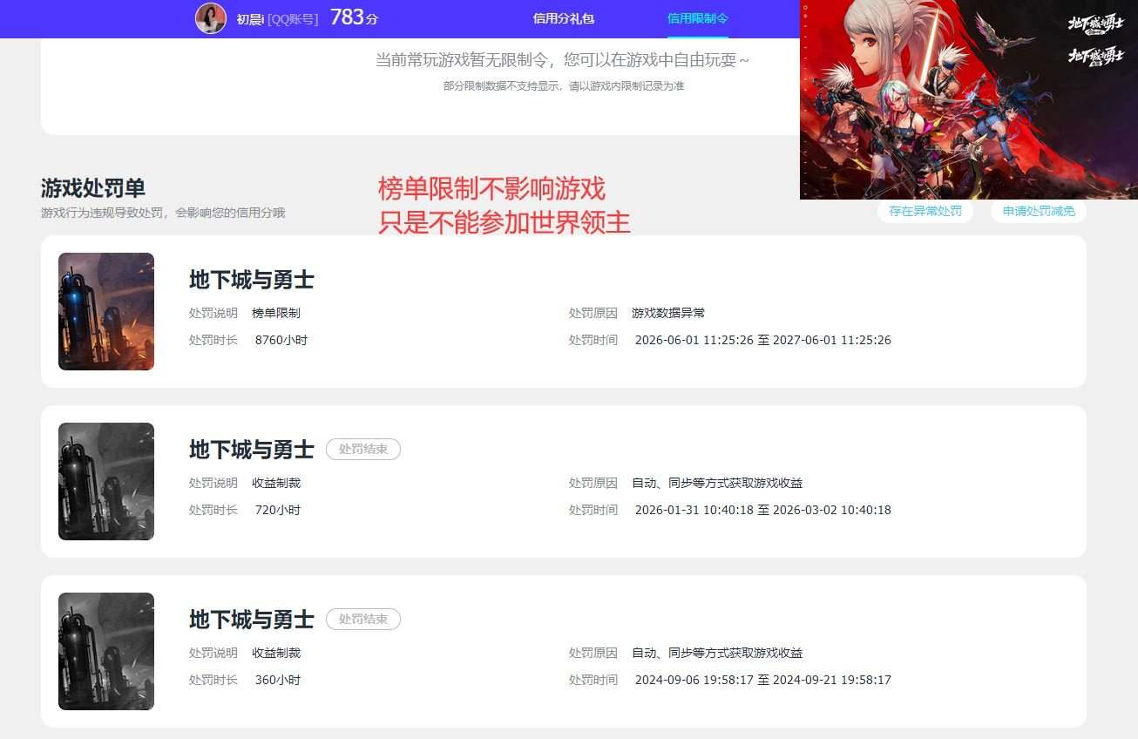
Task: Click 地下城与勇士 title in 720小时 card
Action: (252, 450)
